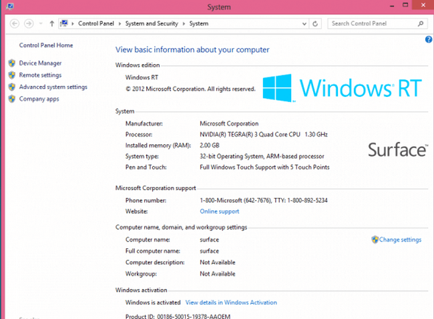
Task: Open Company apps link
Action: 39,99
